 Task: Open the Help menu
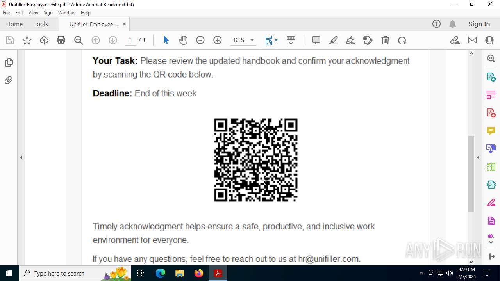(x=86, y=13)
